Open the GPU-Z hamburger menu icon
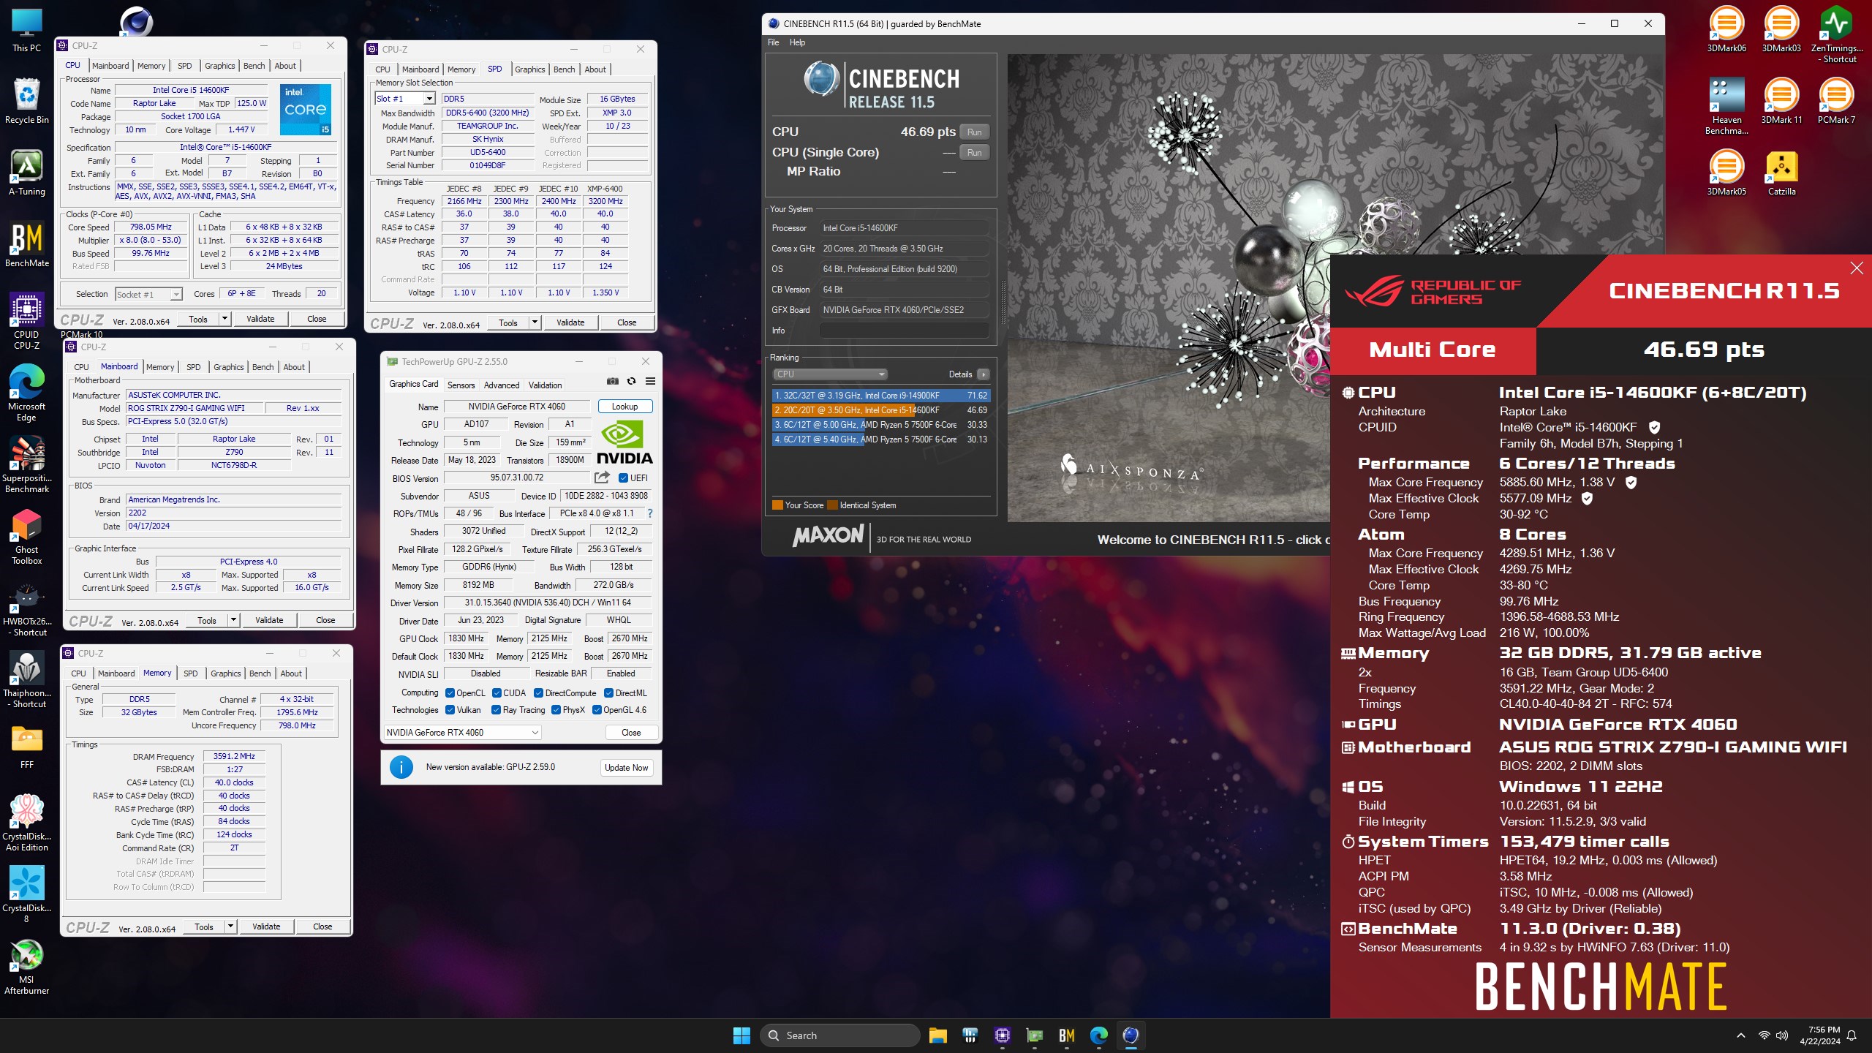The image size is (1872, 1053). (650, 381)
